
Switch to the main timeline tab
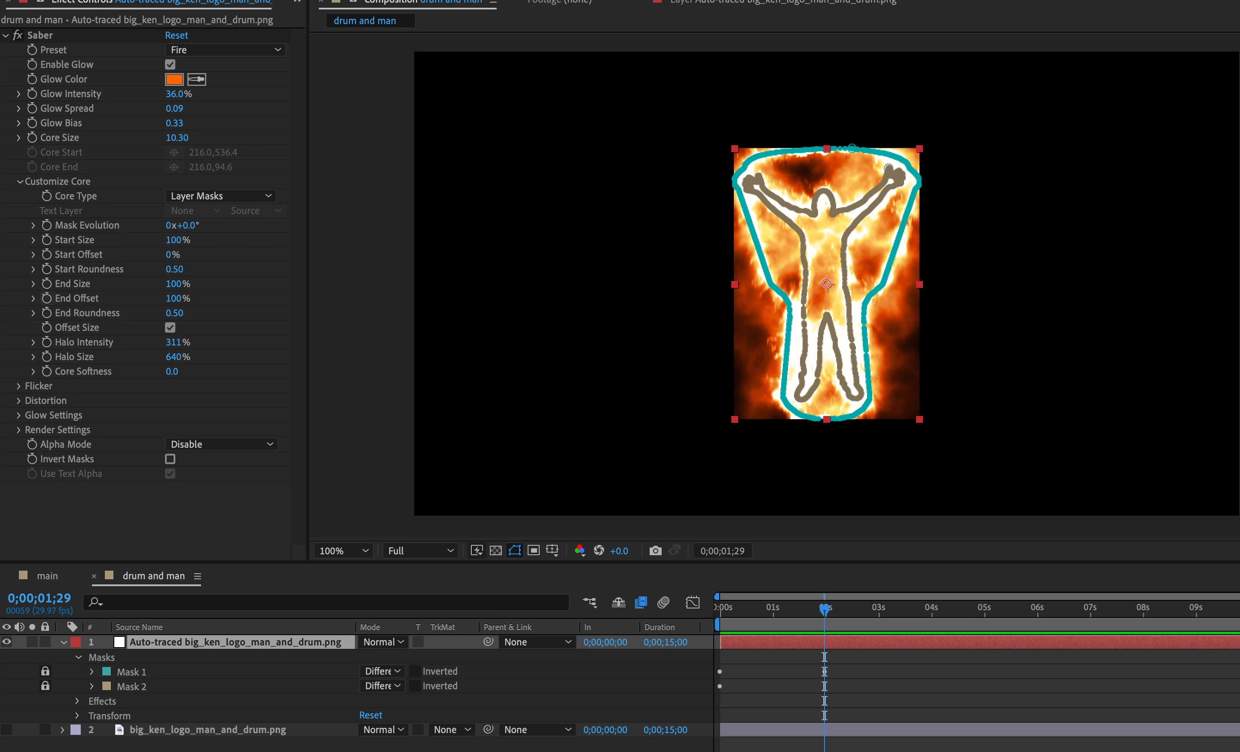[47, 576]
